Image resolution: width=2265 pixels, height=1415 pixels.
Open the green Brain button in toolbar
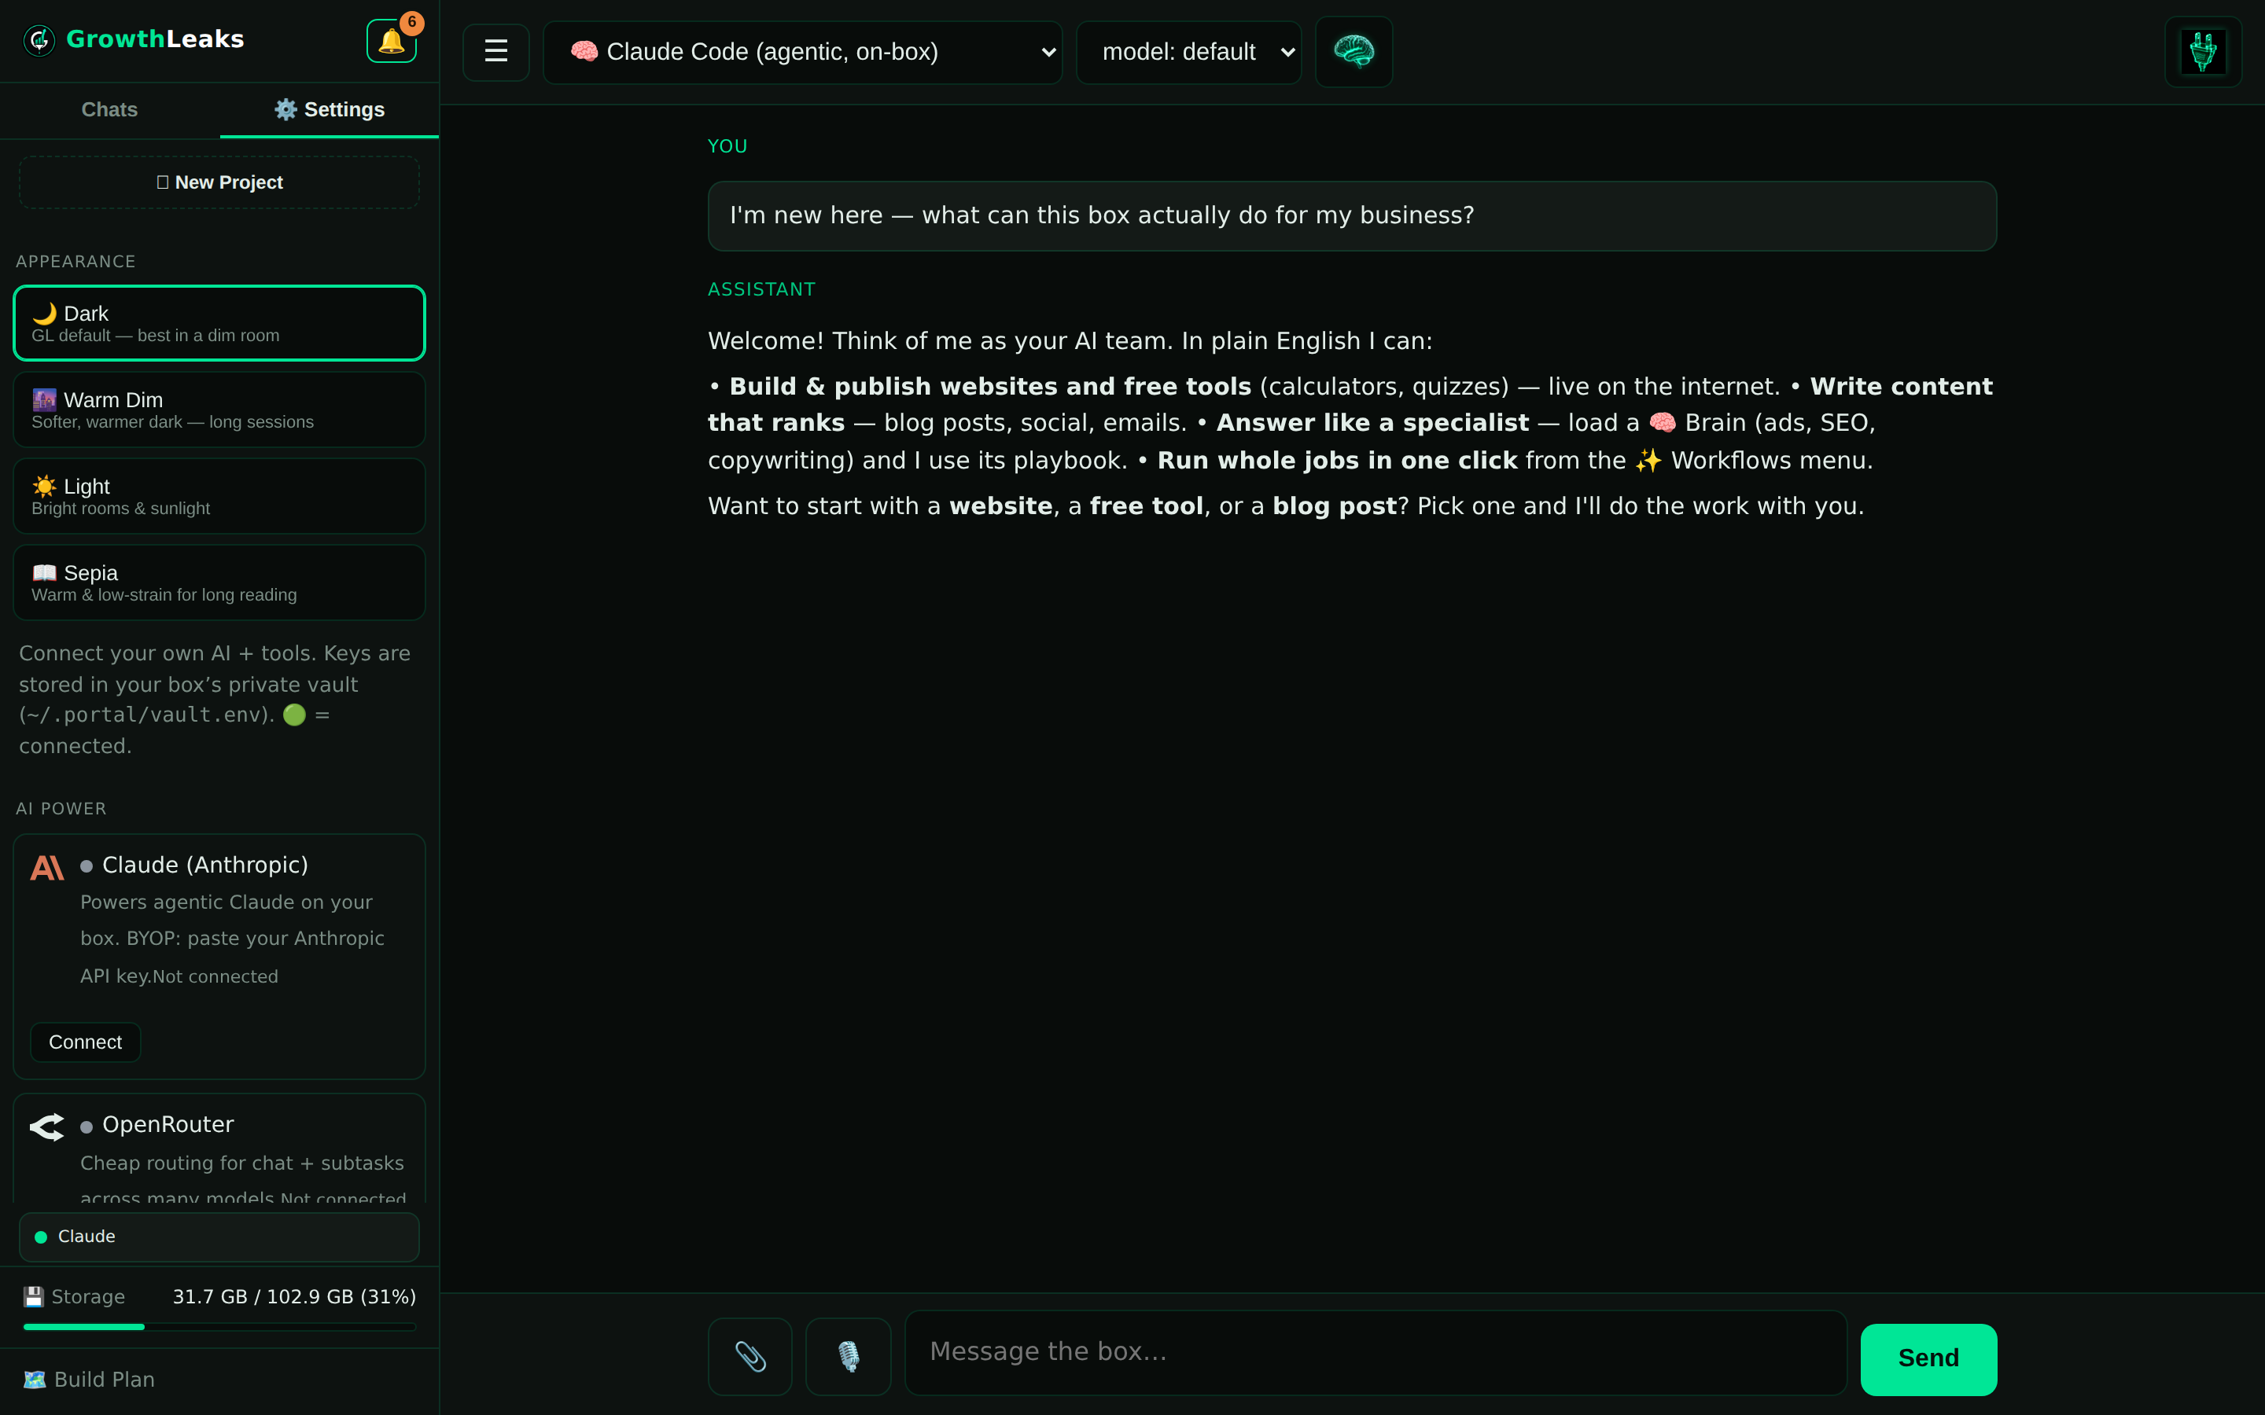pyautogui.click(x=1353, y=51)
